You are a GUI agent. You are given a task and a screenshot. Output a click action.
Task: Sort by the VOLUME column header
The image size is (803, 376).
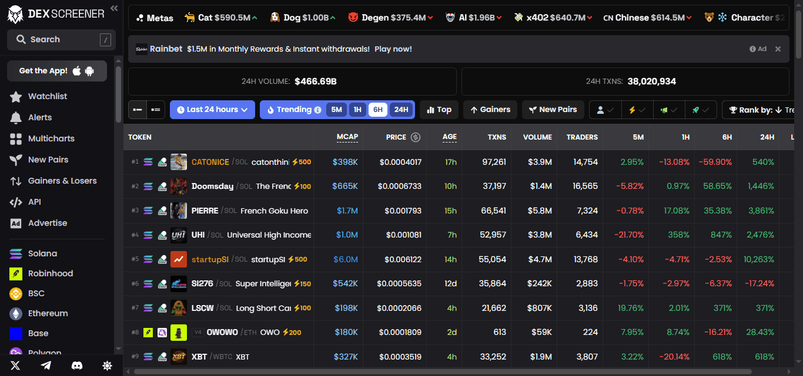coord(537,137)
